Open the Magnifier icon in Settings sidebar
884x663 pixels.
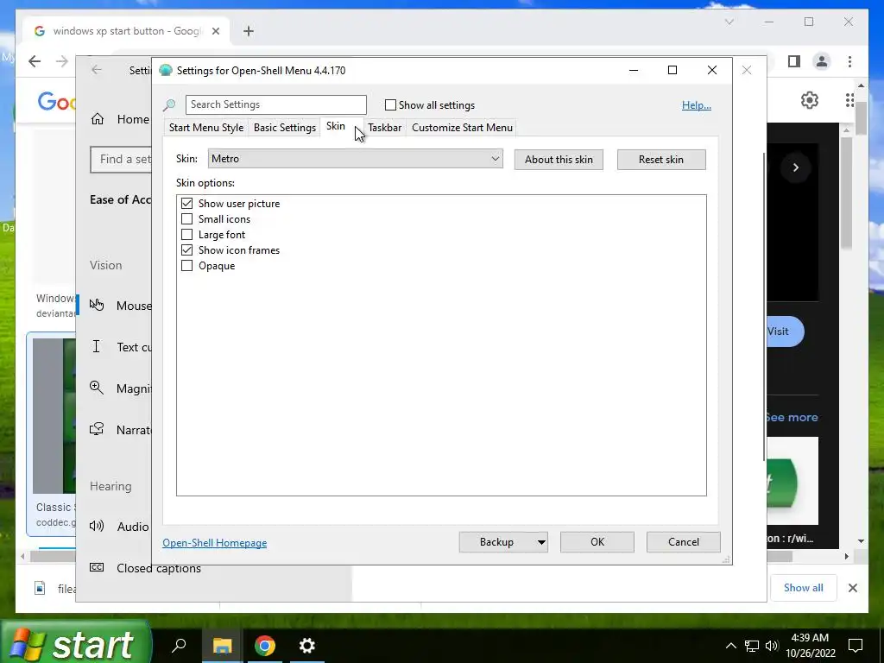coord(97,388)
